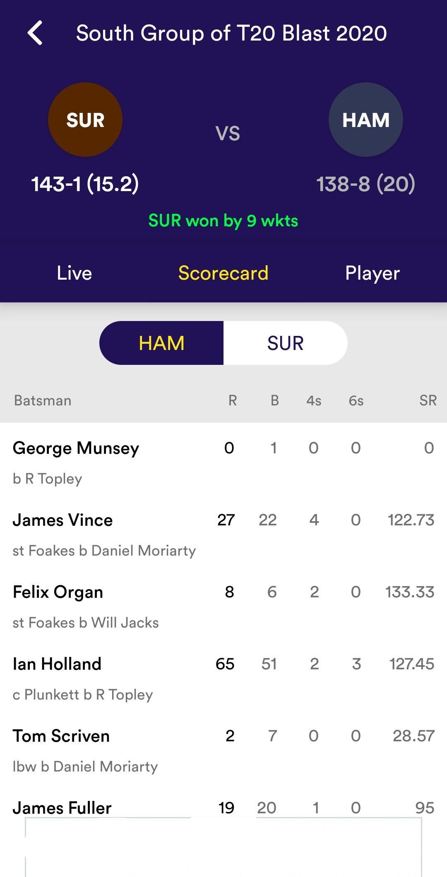This screenshot has width=447, height=877.
Task: Open the Player tab
Action: [x=372, y=273]
